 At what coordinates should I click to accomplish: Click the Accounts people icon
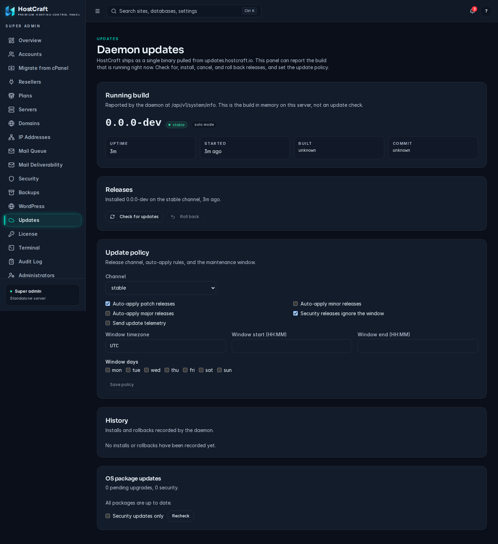point(11,54)
